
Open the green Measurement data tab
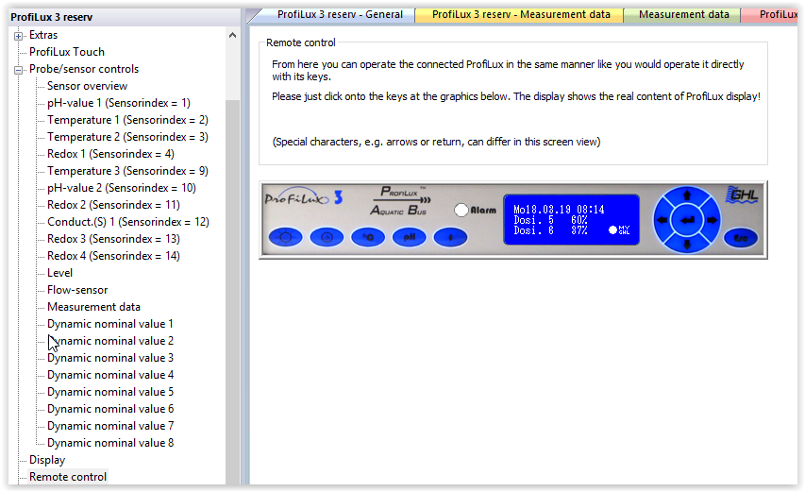(x=684, y=14)
